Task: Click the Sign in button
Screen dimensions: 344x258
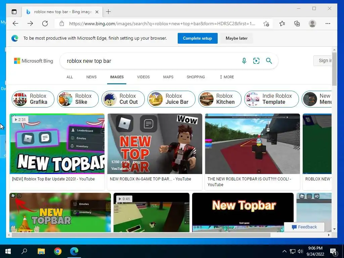Action: (323, 60)
